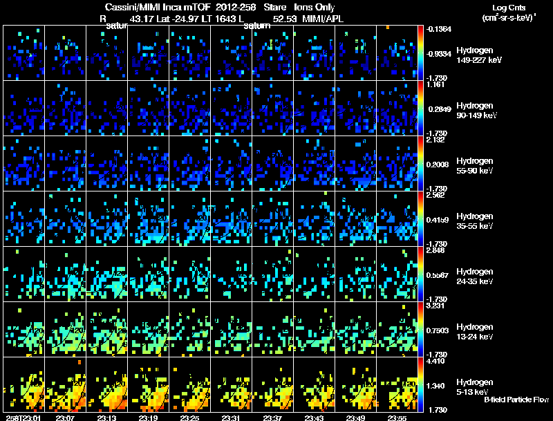Select the Hydrogen 5-13 keV panel at 23:13
553x421 pixels.
click(x=107, y=384)
